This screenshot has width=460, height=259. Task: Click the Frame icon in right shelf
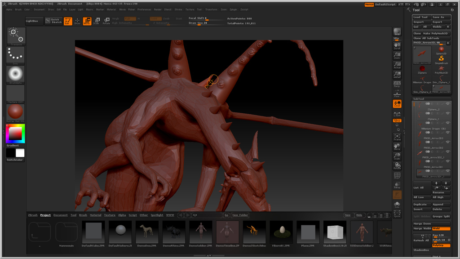[x=397, y=137]
